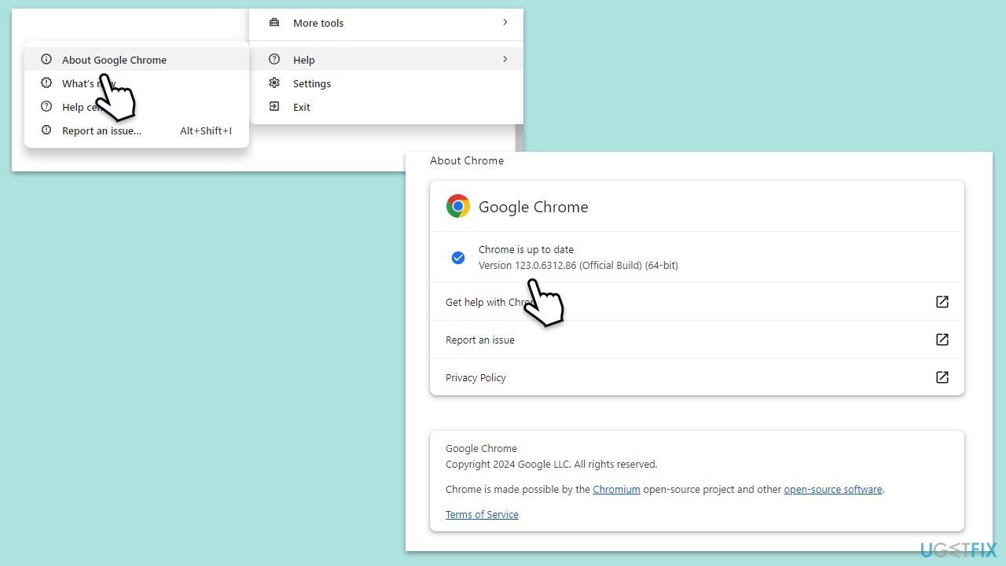
Task: Click the Exit door icon
Action: coord(274,107)
